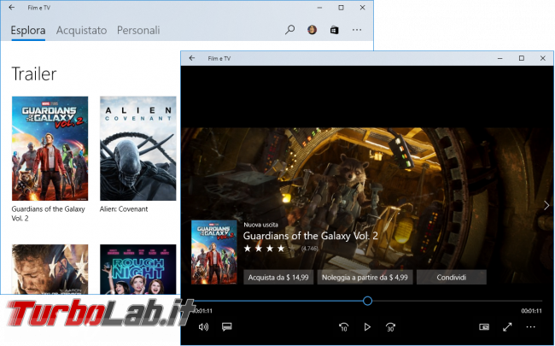This screenshot has width=555, height=346.
Task: Go back in the rear Film e TV window
Action: pyautogui.click(x=12, y=8)
